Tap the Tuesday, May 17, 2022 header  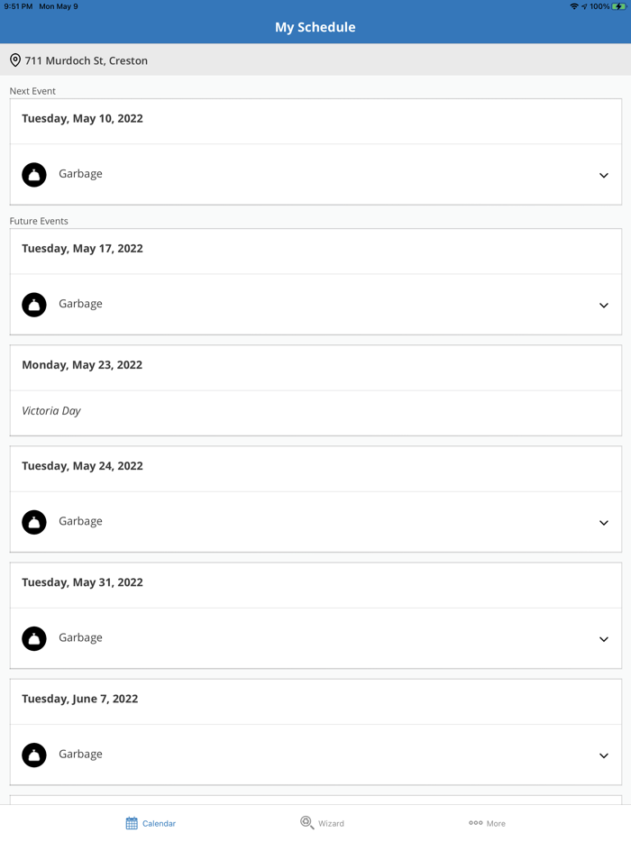(82, 249)
